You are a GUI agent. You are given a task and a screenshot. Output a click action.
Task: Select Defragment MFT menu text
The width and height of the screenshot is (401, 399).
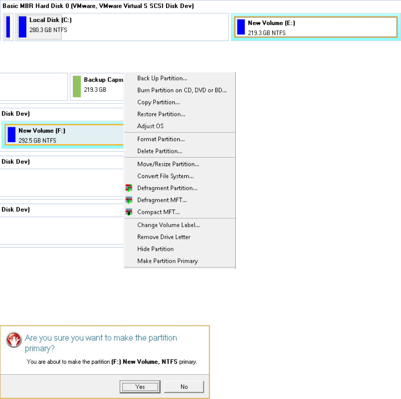[x=162, y=200]
